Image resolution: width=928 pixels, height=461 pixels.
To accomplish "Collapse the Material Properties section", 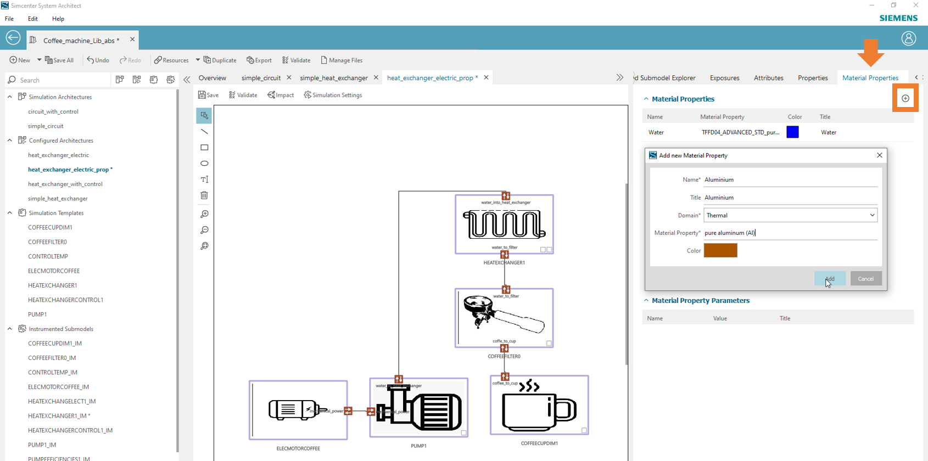I will pyautogui.click(x=646, y=99).
